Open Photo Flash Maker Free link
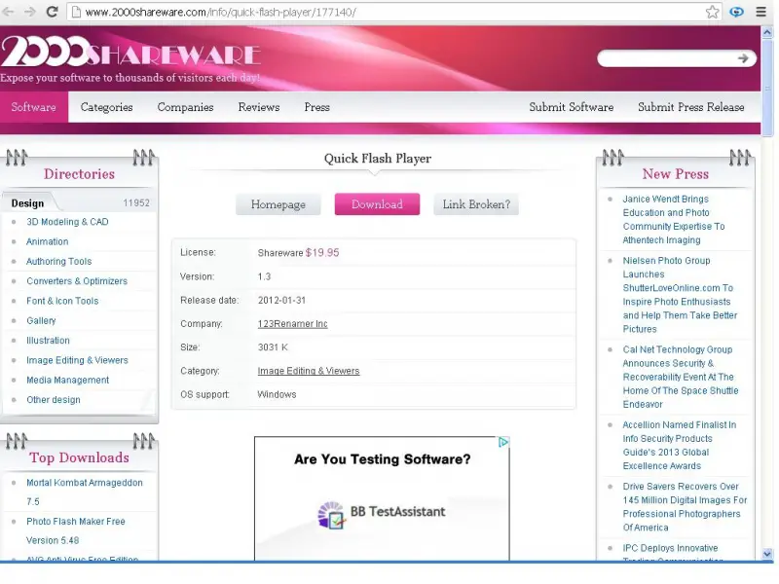This screenshot has width=779, height=584. point(76,530)
